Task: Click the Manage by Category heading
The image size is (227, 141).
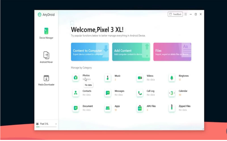Action: click(x=81, y=68)
